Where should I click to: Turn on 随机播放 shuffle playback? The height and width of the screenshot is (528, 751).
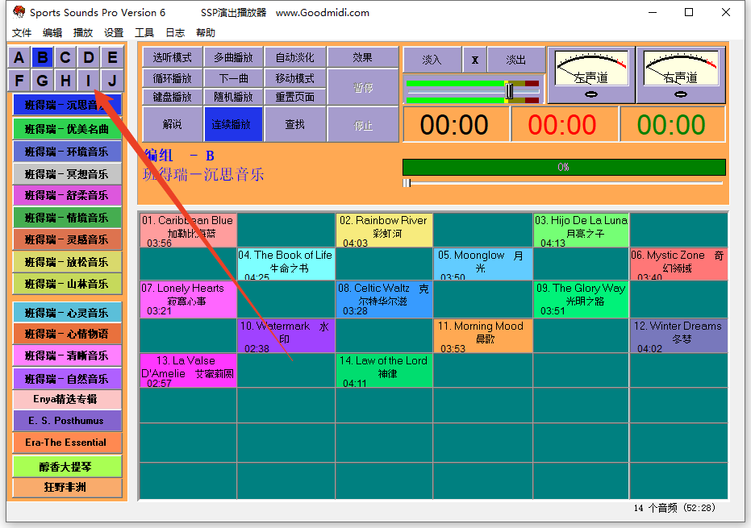[232, 97]
